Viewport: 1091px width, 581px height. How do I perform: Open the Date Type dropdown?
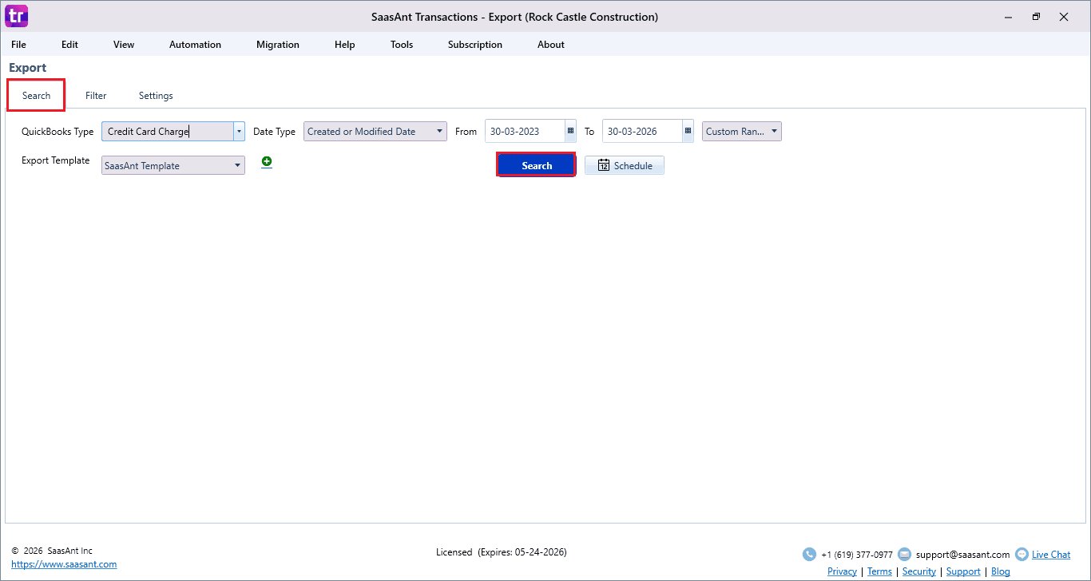[x=440, y=132]
